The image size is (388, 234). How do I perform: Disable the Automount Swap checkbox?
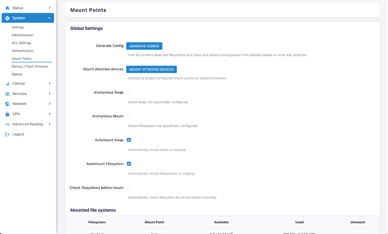129,140
